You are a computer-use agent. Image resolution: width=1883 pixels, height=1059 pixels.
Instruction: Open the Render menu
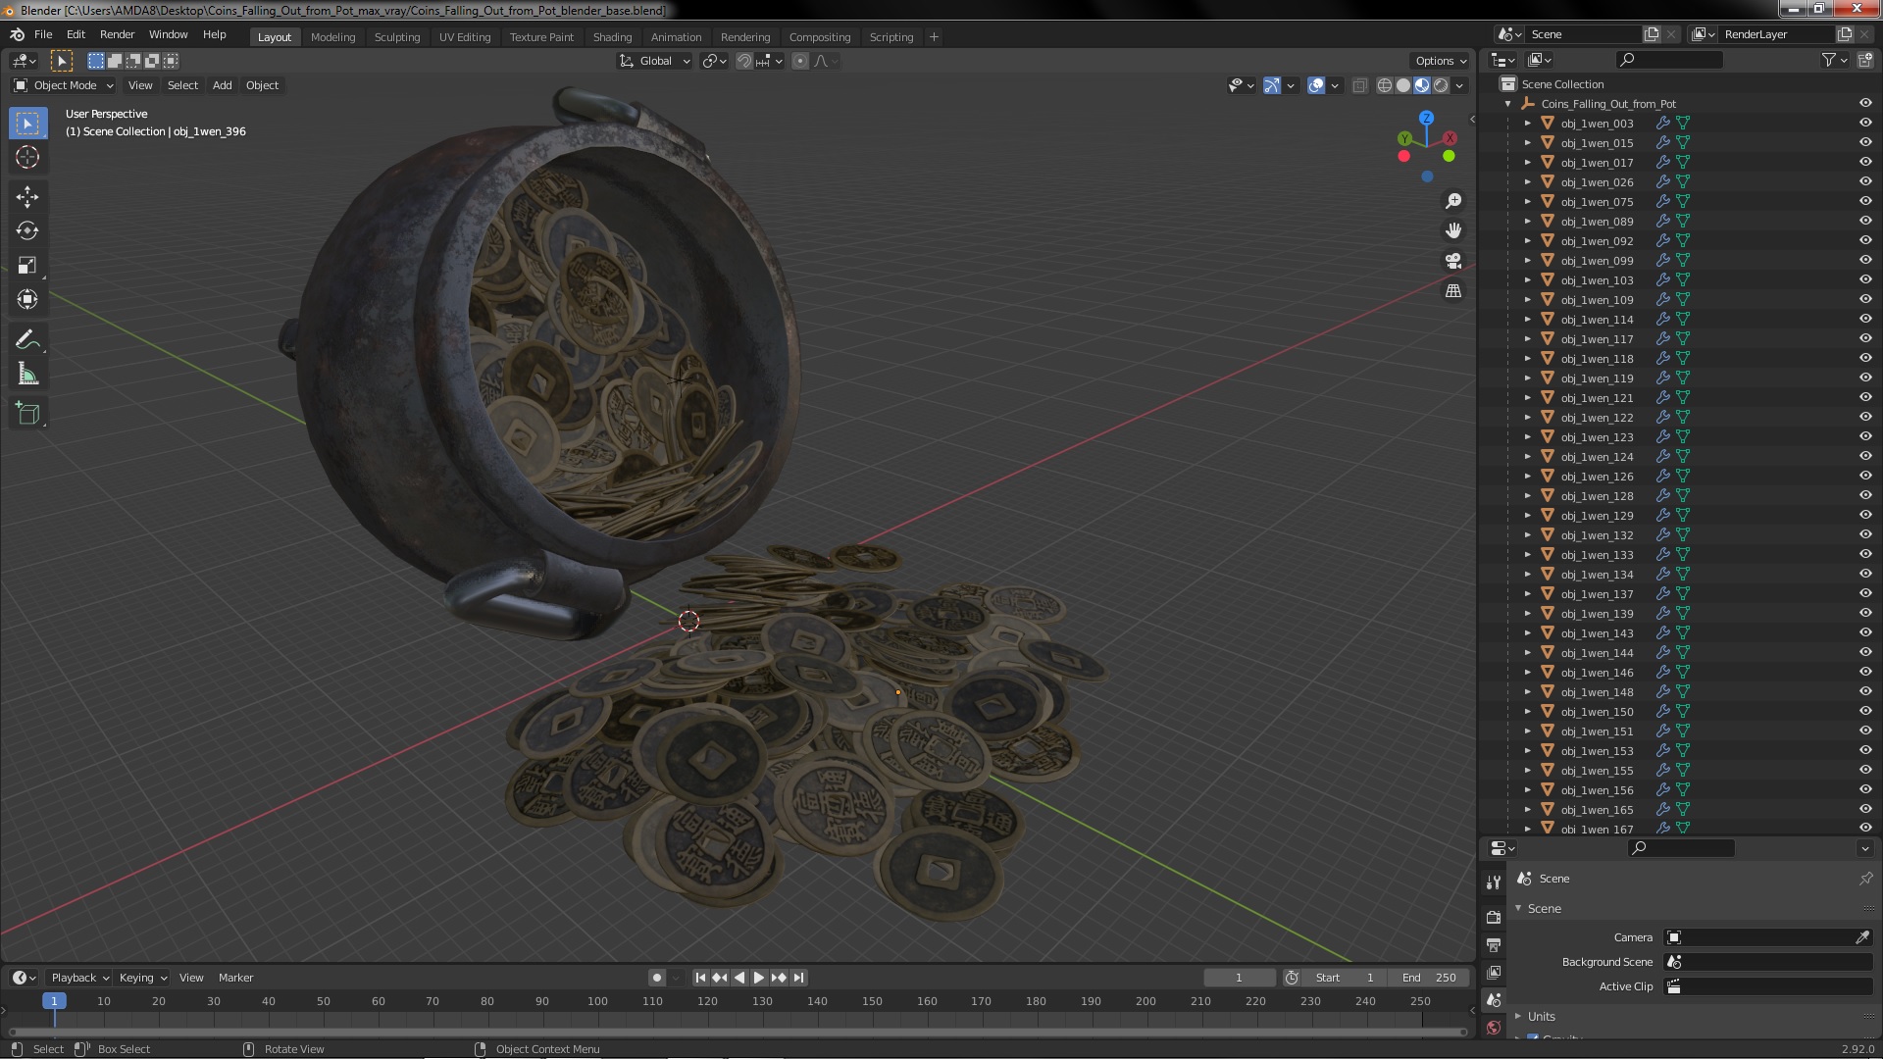pyautogui.click(x=117, y=34)
